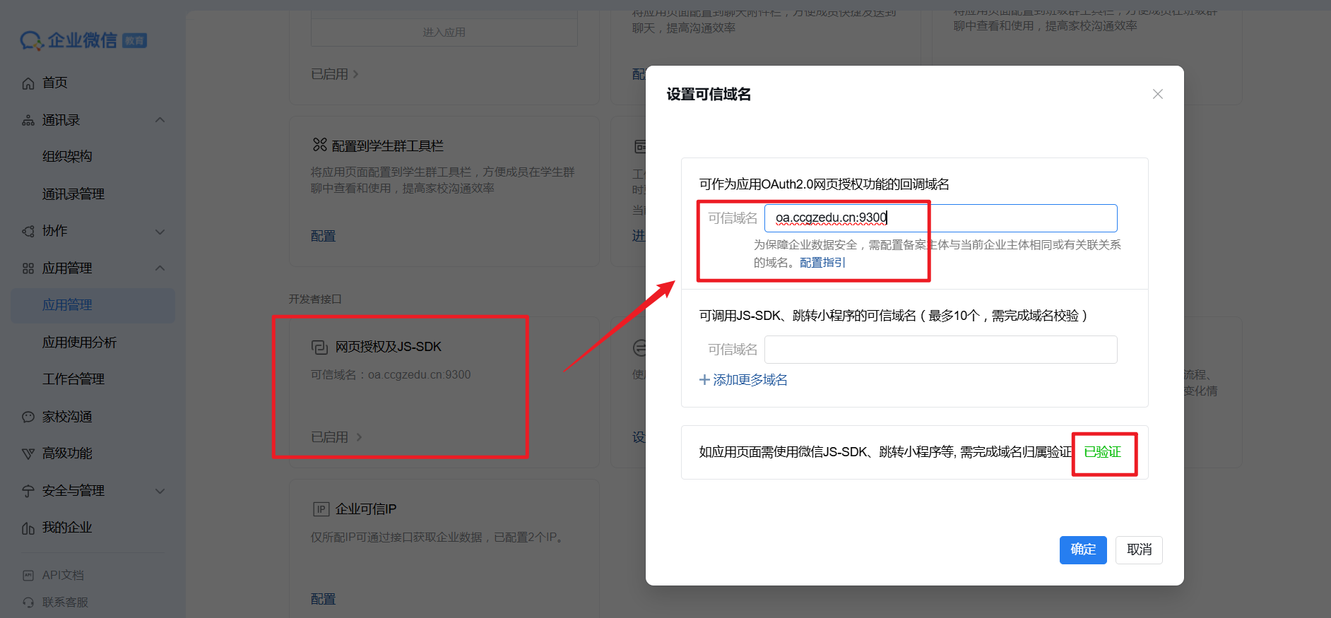Open the 配置指引 link
Screen dimensions: 1331x618
pos(822,263)
